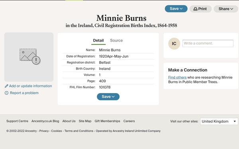Open the Privacy link
Screen dimensions: 239x149
[44, 131]
